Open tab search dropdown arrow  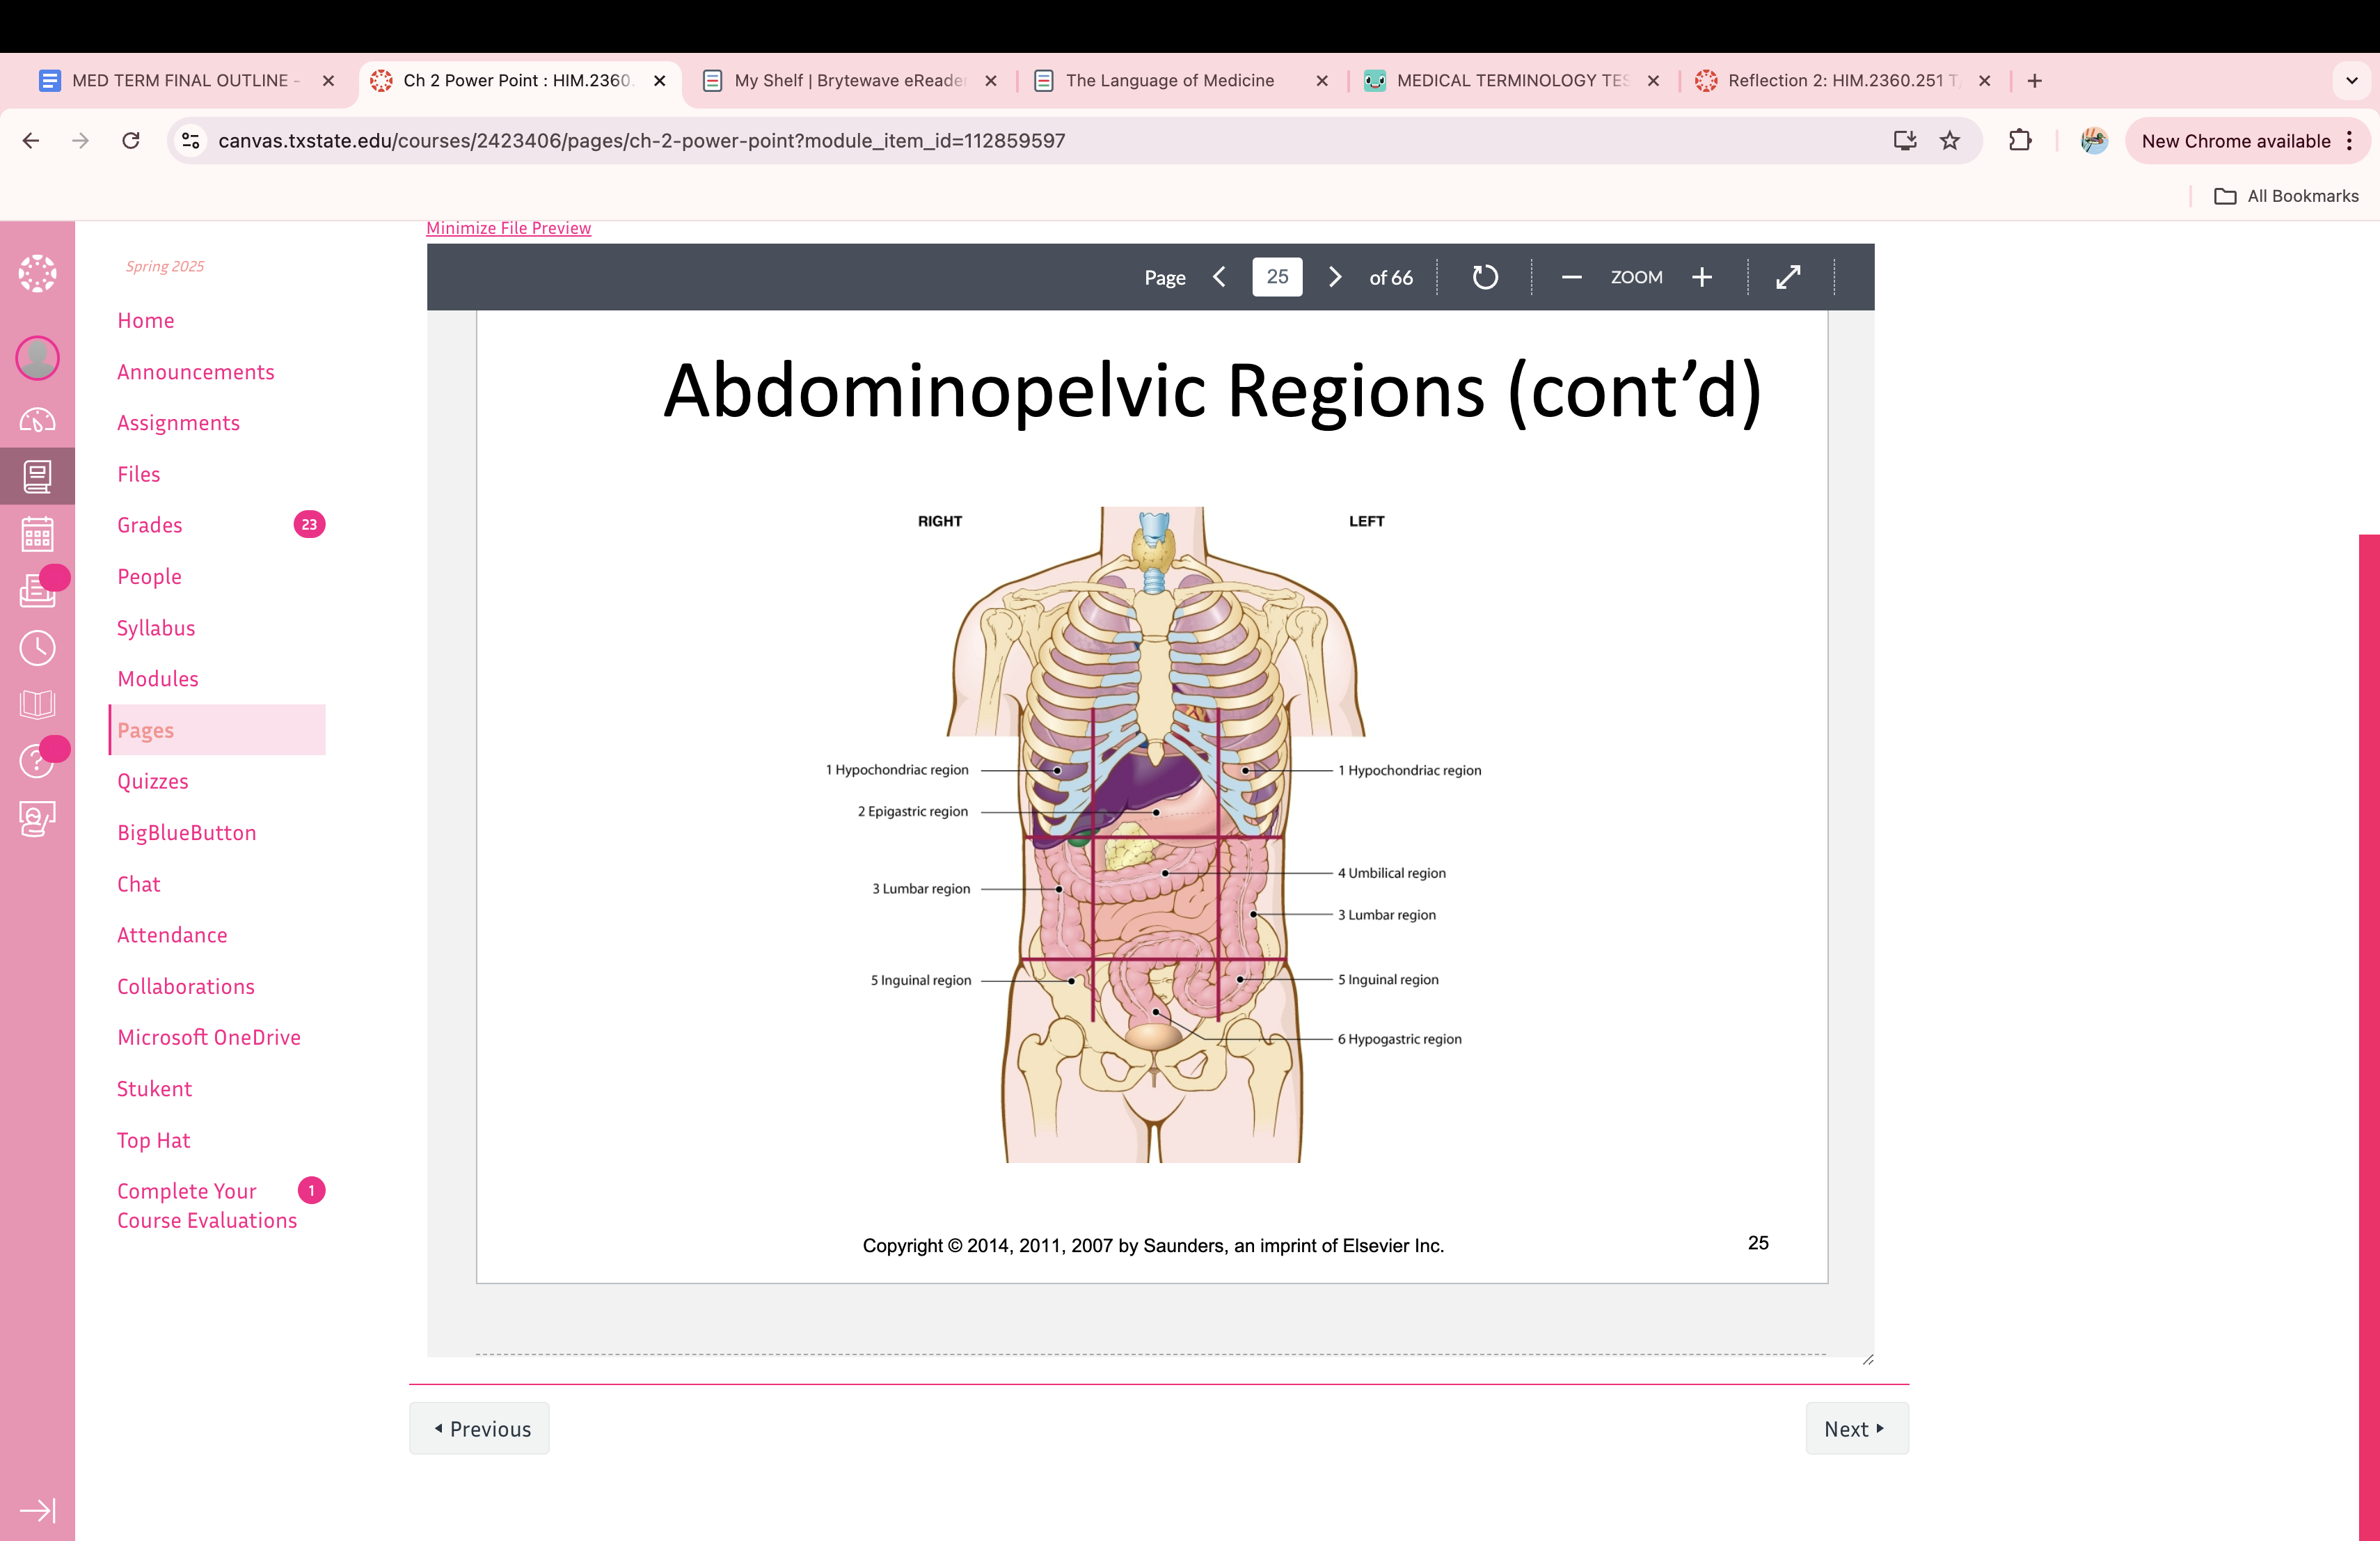tap(2351, 81)
